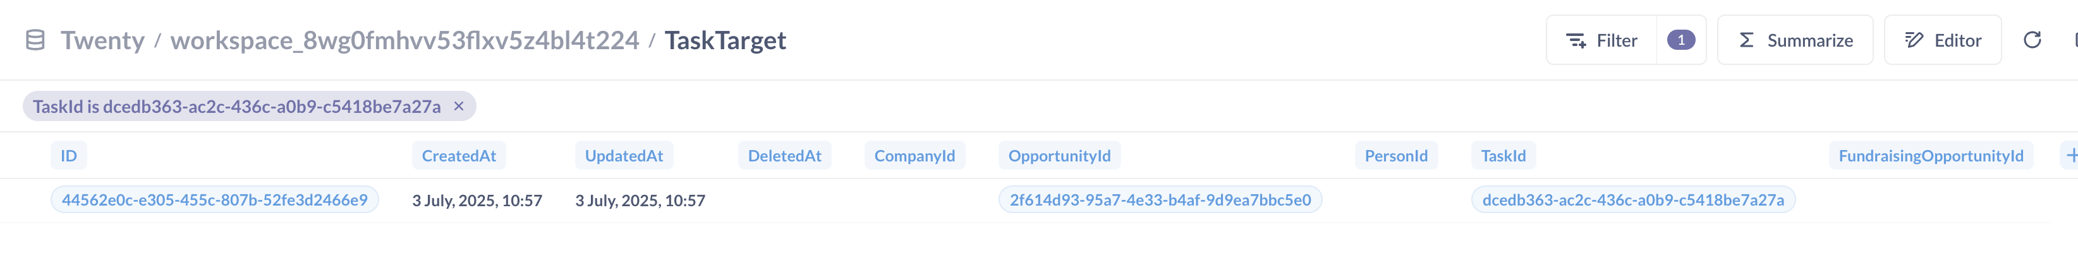Open the Summarize button
The height and width of the screenshot is (280, 2078).
pyautogui.click(x=1794, y=40)
